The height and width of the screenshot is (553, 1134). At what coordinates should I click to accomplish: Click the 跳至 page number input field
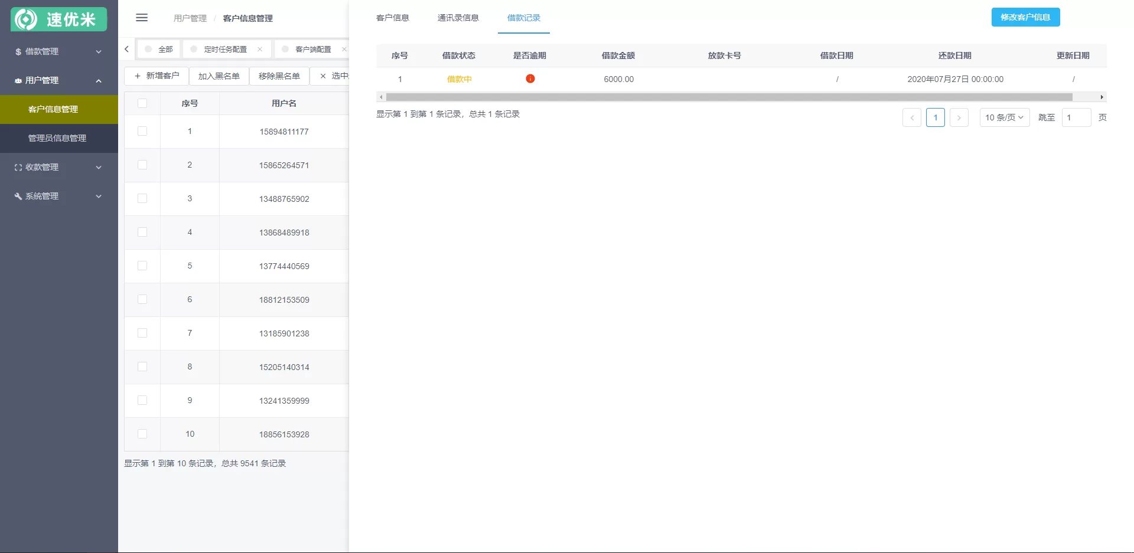click(x=1076, y=117)
